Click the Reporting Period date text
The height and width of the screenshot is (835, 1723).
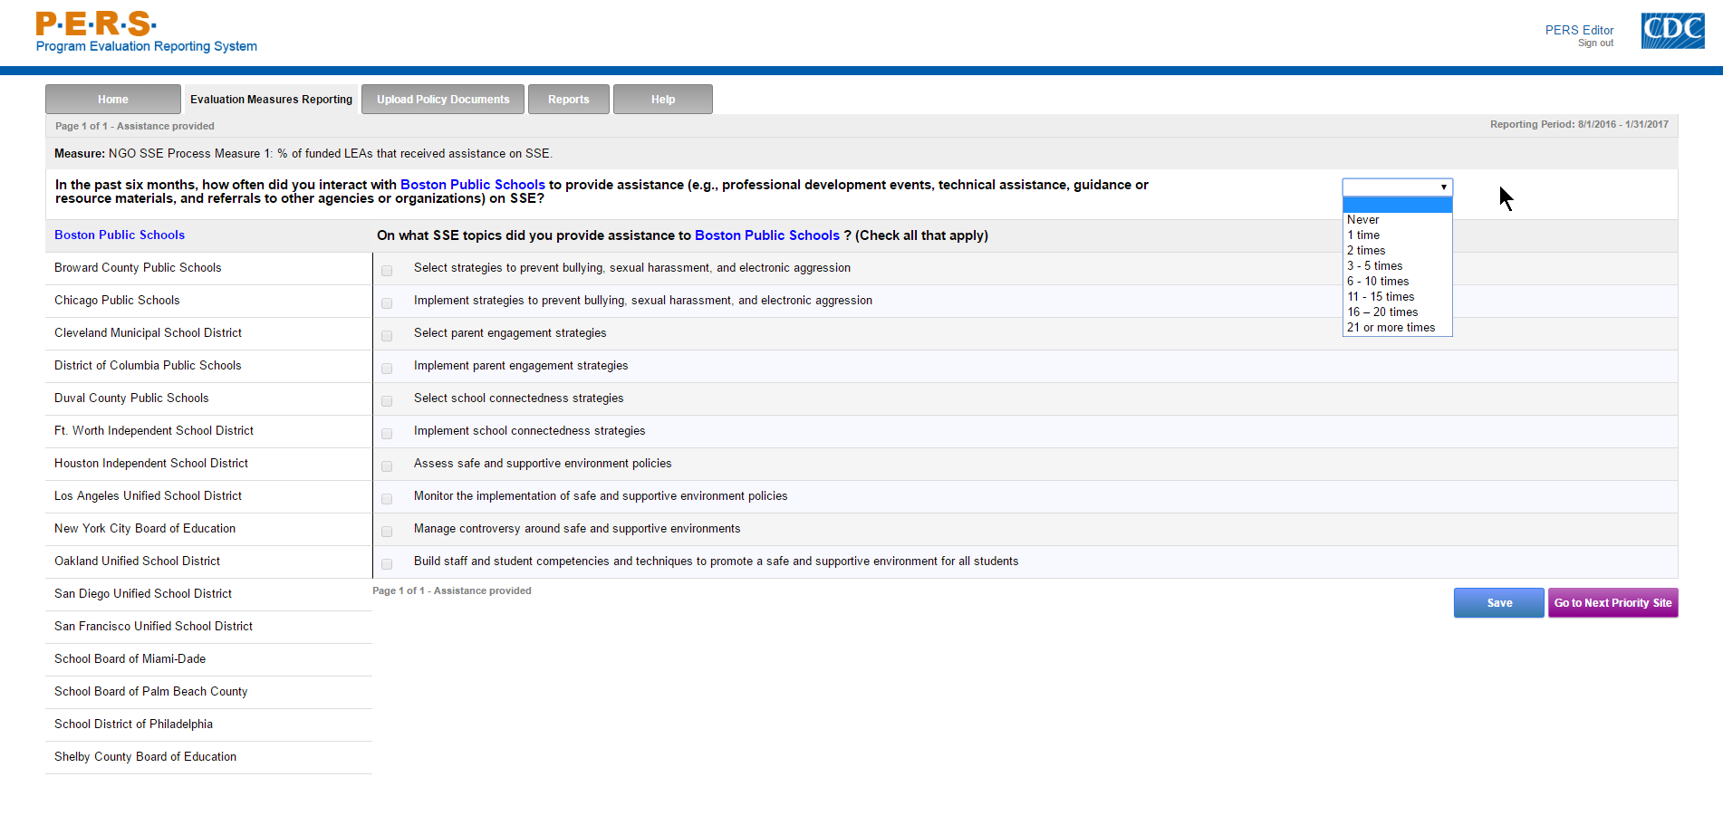pos(1579,125)
